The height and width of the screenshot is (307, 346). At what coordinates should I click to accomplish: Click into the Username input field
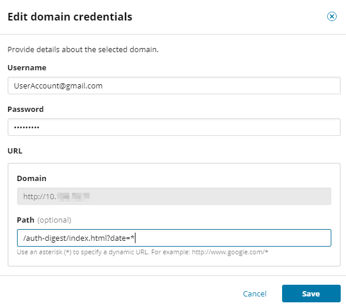pos(174,86)
